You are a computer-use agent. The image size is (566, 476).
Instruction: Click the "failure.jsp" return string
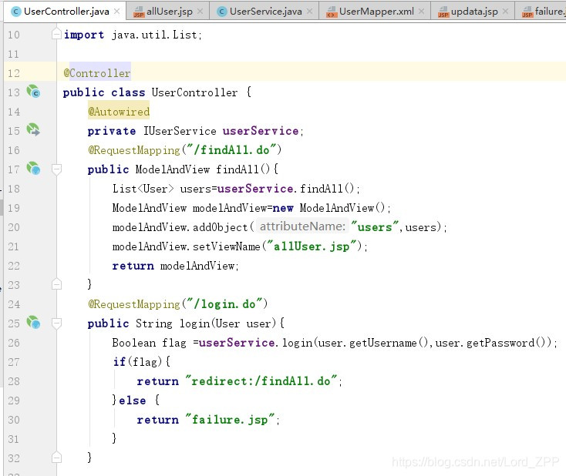pyautogui.click(x=230, y=419)
